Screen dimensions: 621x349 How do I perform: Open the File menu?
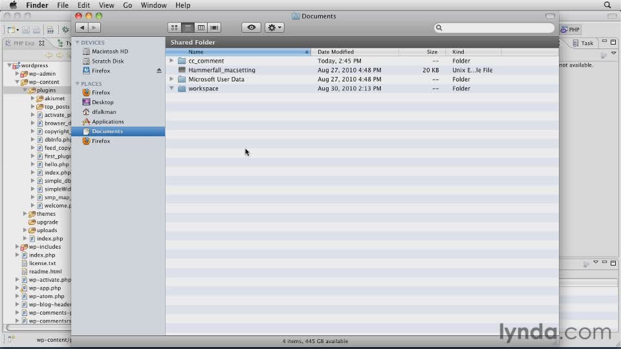click(63, 5)
